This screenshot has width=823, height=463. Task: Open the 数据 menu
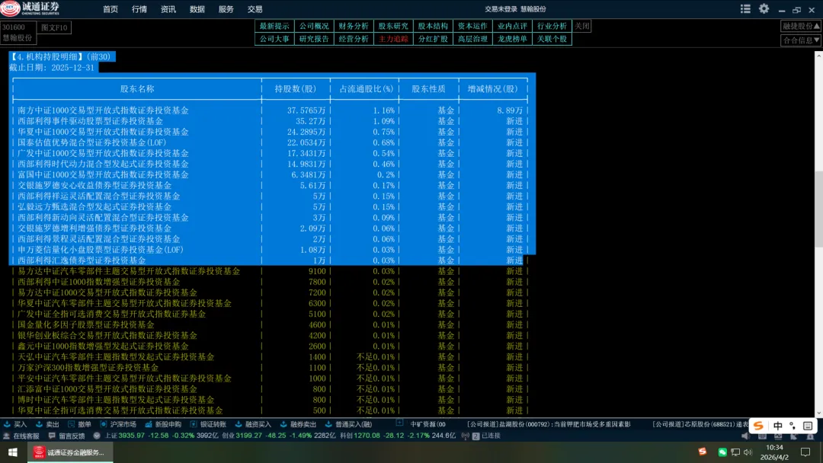pos(197,9)
